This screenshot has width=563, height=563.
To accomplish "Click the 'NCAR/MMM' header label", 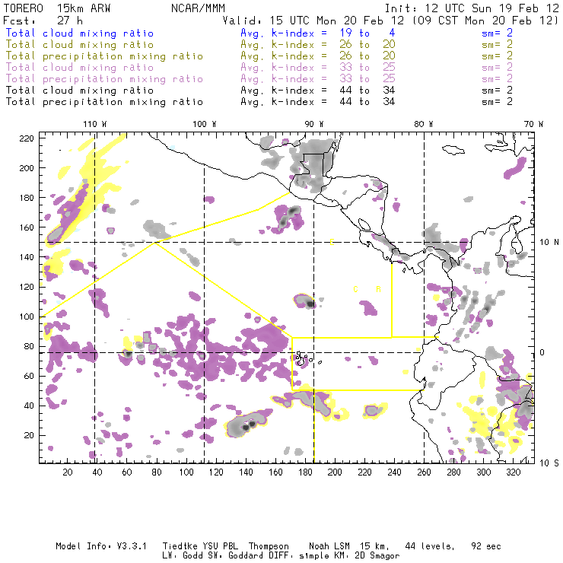I will point(198,8).
